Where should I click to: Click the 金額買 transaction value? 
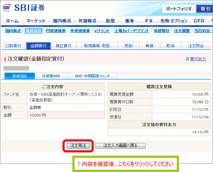point(35,108)
